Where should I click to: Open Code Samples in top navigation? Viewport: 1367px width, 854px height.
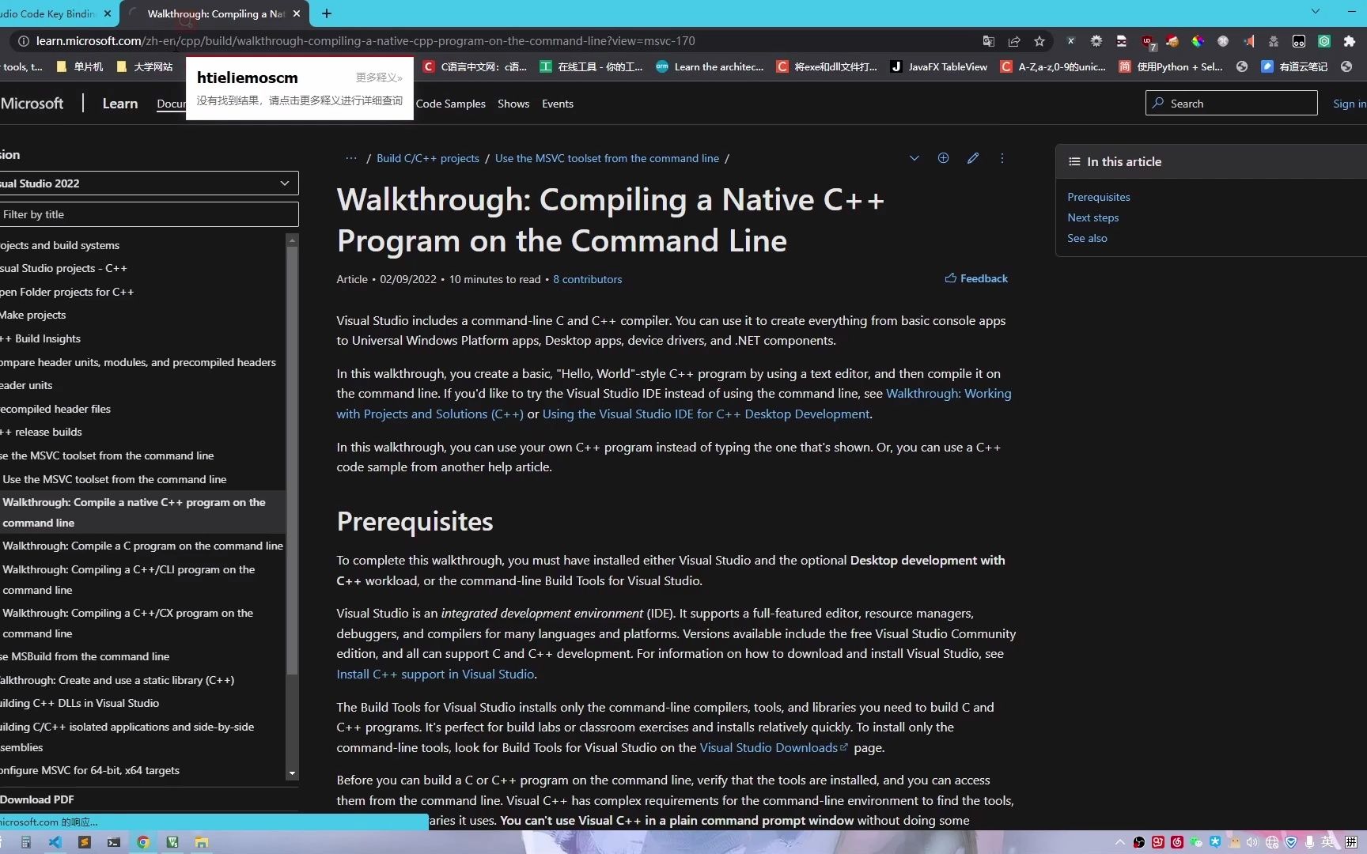click(450, 104)
